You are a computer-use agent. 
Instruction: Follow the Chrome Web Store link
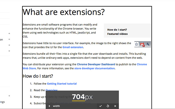click(142, 64)
